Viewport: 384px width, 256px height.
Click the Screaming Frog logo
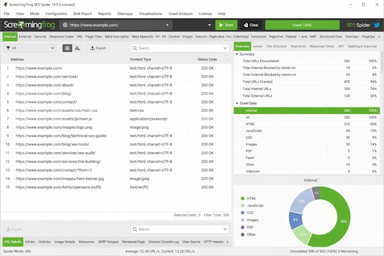click(29, 25)
